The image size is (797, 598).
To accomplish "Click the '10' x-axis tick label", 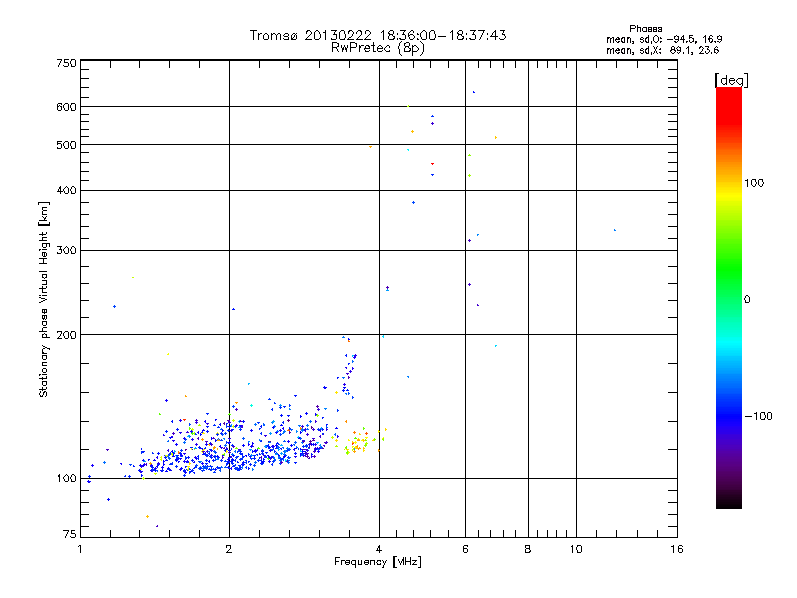I will 576,549.
